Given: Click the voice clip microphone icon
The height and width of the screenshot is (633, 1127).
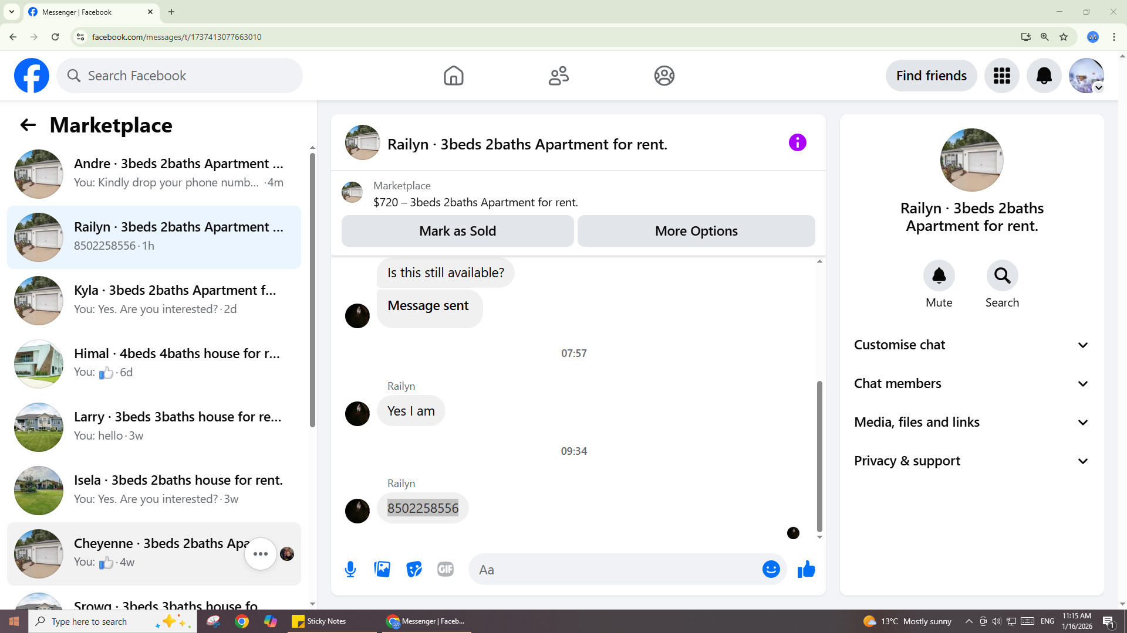Looking at the screenshot, I should 350,569.
